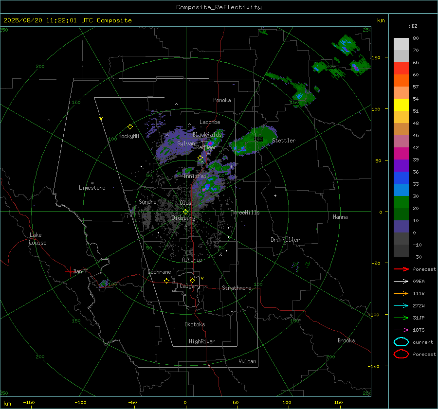This screenshot has height=409, width=438.
Task: Click the yellow diamond marker below RedDeer
Action: click(x=200, y=158)
